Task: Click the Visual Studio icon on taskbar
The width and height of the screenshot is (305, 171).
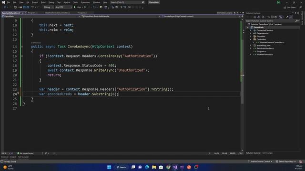Action: (x=175, y=167)
